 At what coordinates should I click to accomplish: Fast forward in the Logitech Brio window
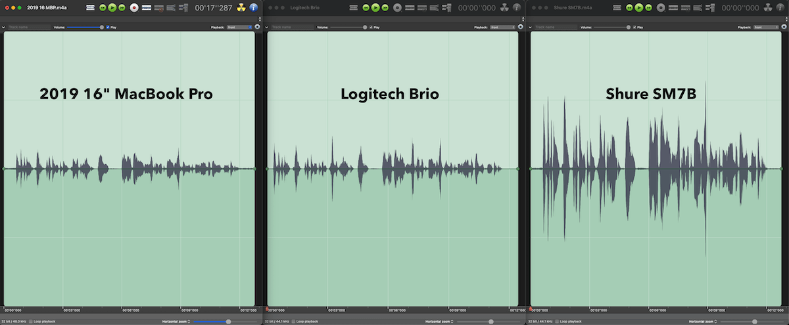pyautogui.click(x=385, y=8)
